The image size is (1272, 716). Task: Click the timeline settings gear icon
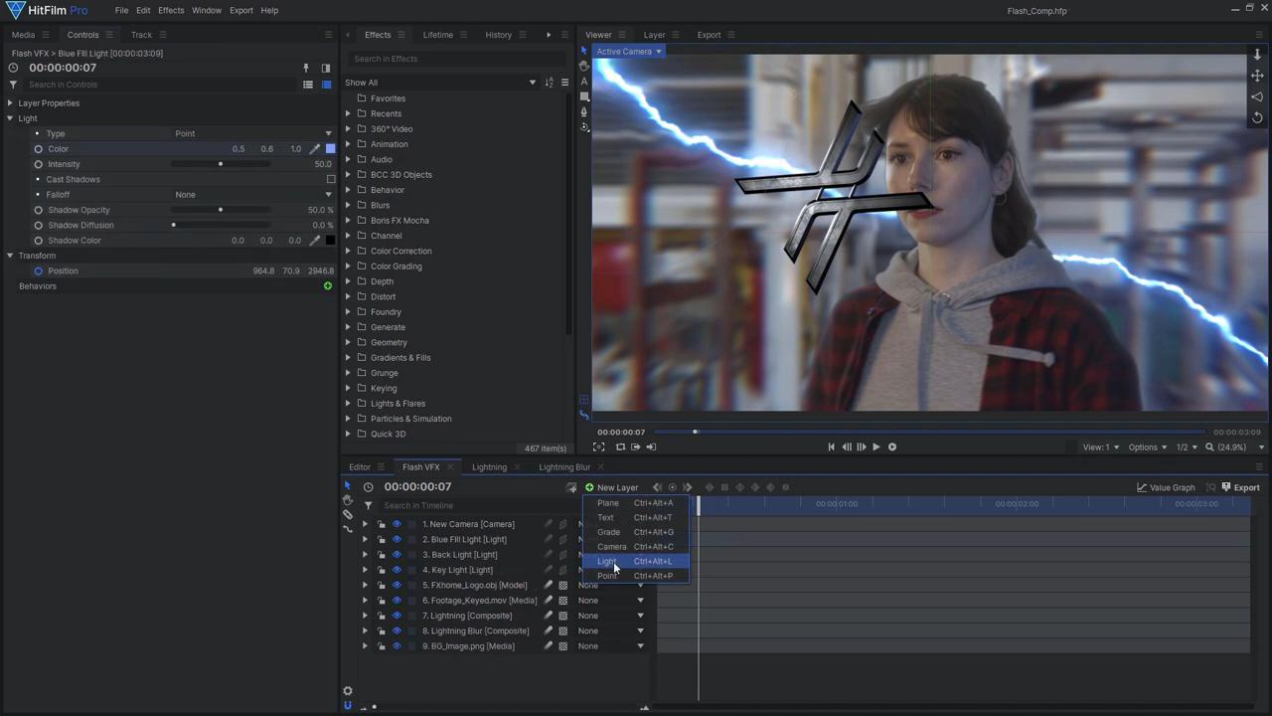348,691
